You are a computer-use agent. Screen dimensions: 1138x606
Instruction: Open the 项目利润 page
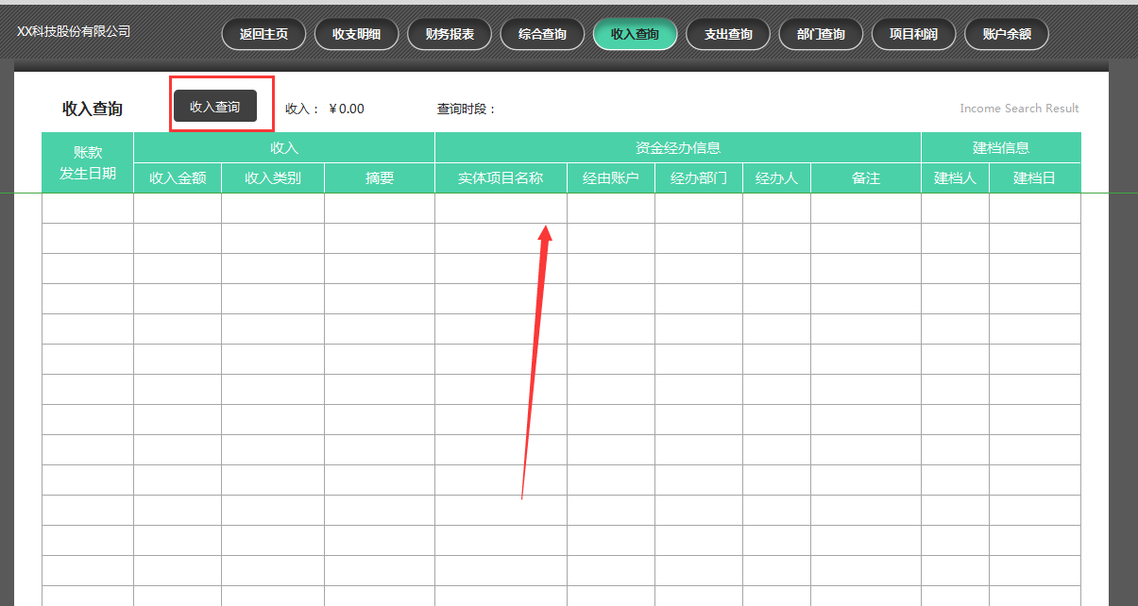913,33
